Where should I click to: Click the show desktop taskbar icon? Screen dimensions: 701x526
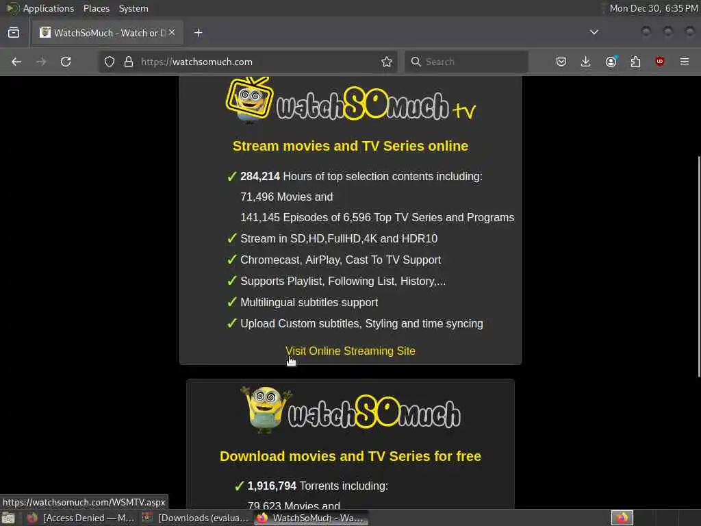8,518
